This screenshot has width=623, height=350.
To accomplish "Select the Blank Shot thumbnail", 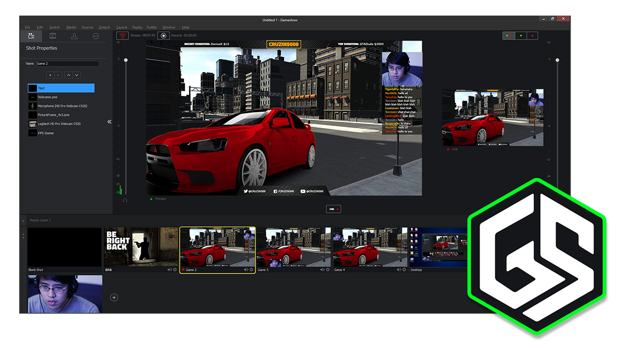I will (x=64, y=247).
